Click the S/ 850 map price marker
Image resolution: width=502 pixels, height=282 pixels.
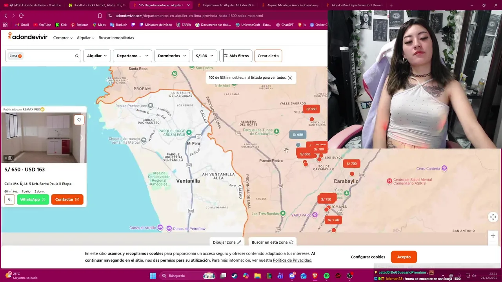coord(311,109)
